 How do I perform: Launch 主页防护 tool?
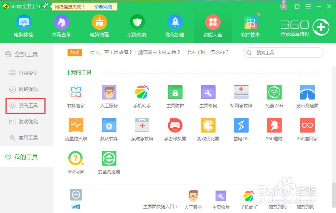tap(175, 96)
